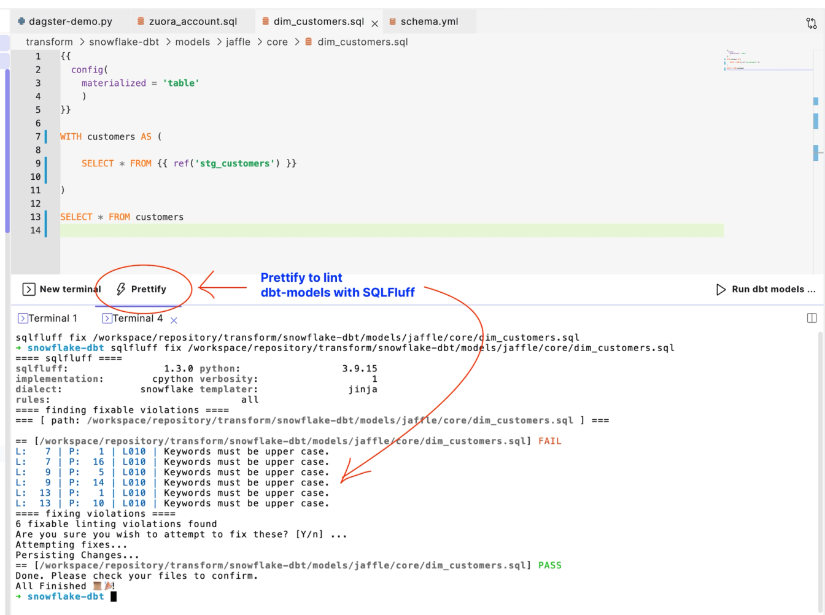Click the database icon on schema.yml tab
This screenshot has height=615, width=825.
392,21
